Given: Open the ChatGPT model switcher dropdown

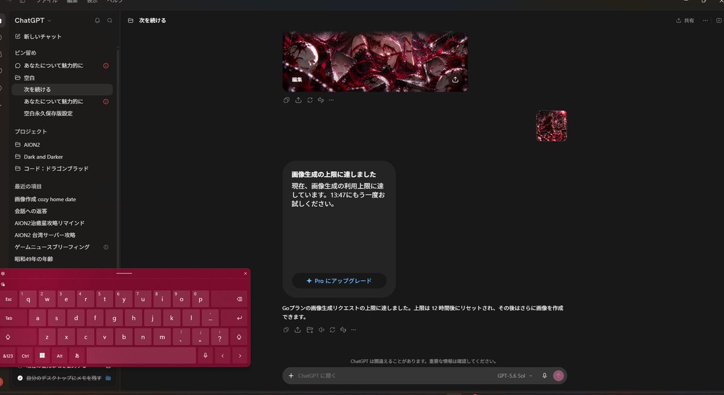Looking at the screenshot, I should point(33,21).
